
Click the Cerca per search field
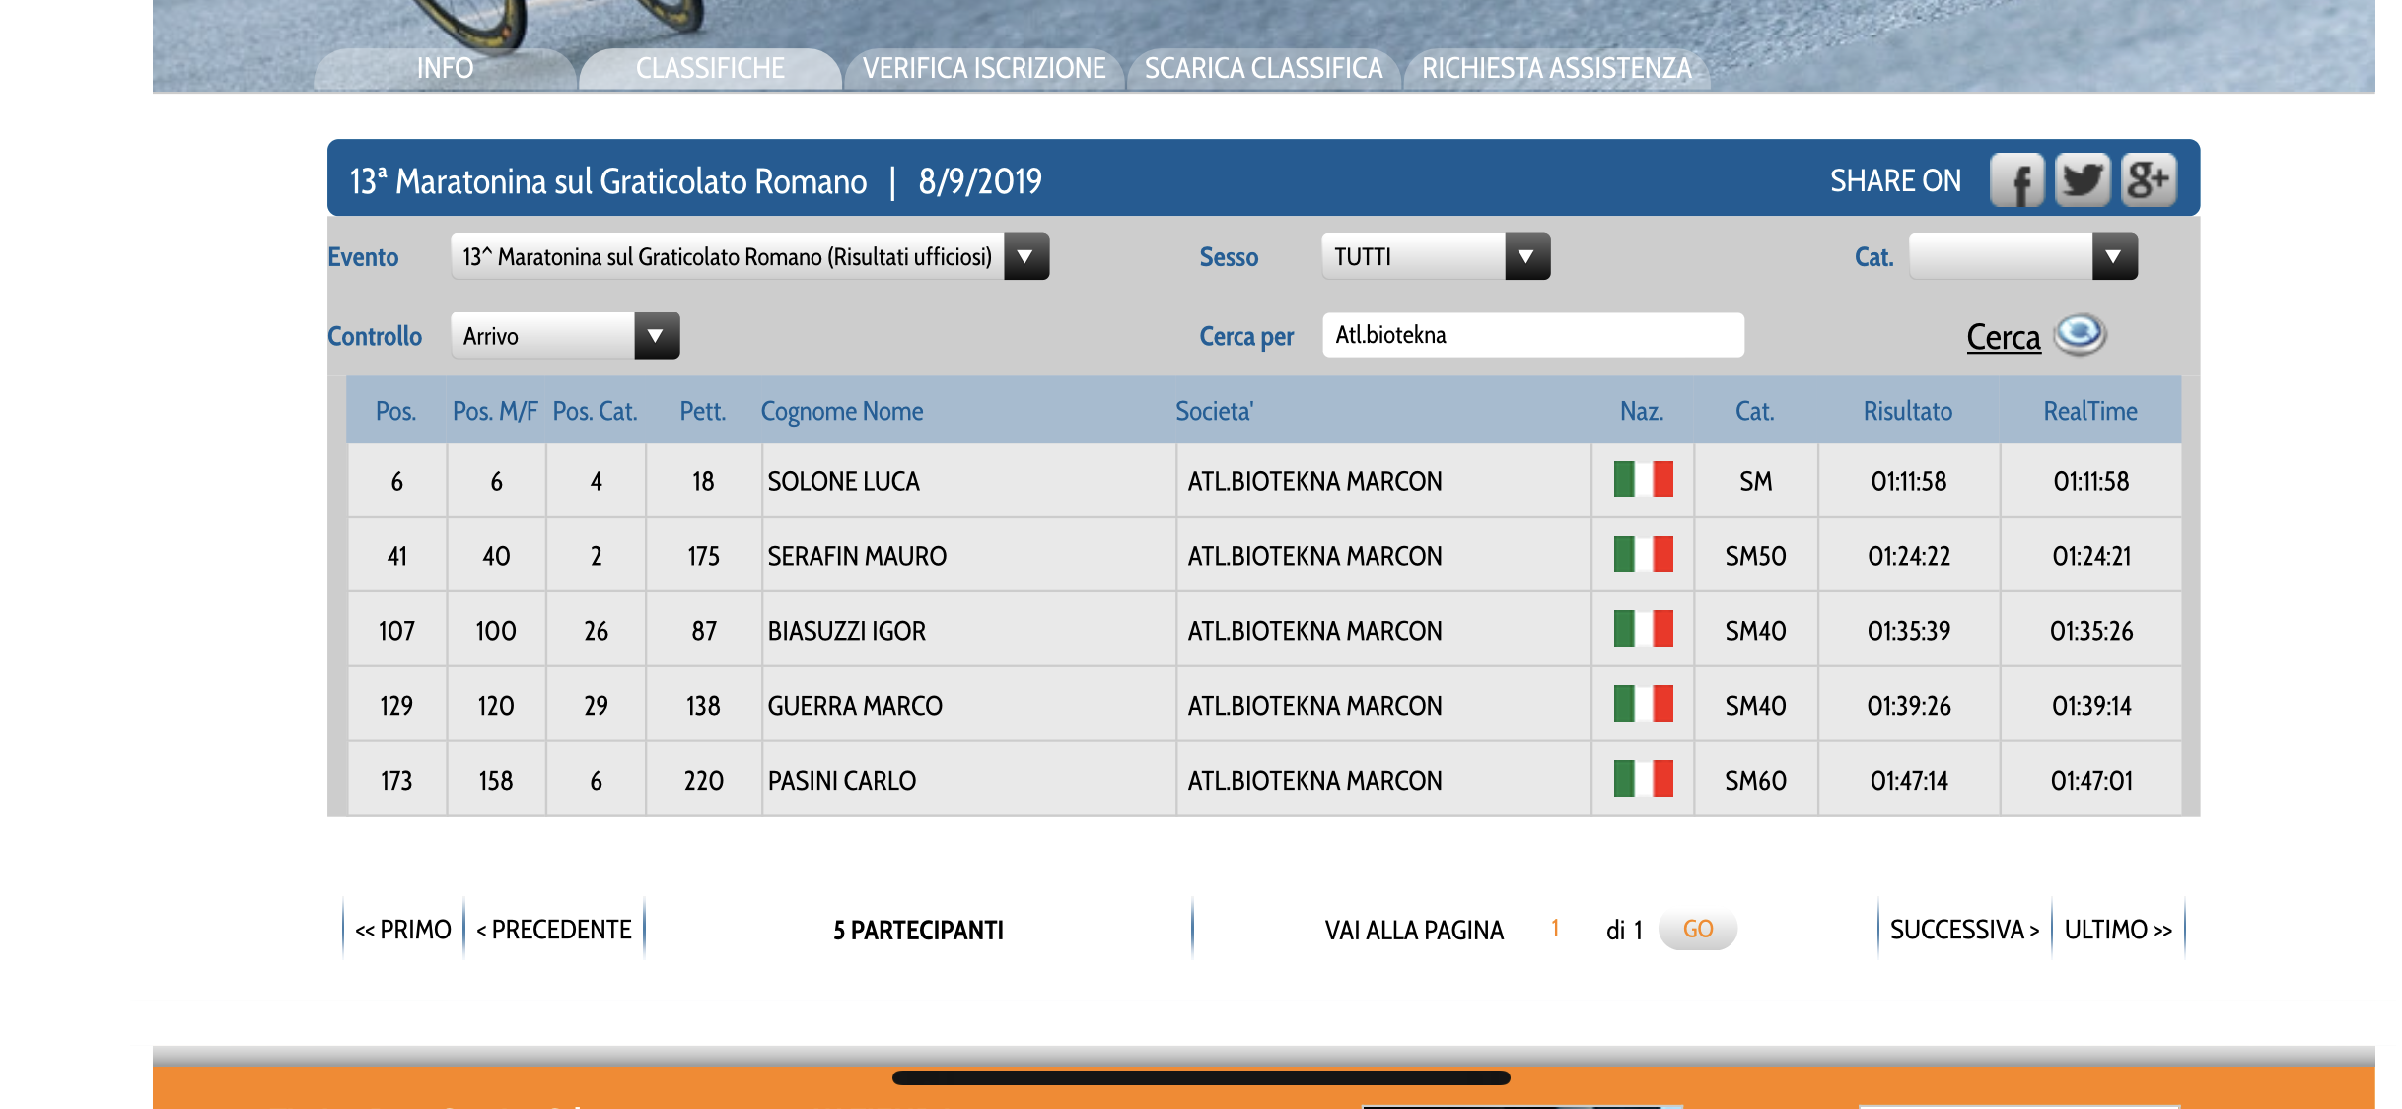(1533, 335)
